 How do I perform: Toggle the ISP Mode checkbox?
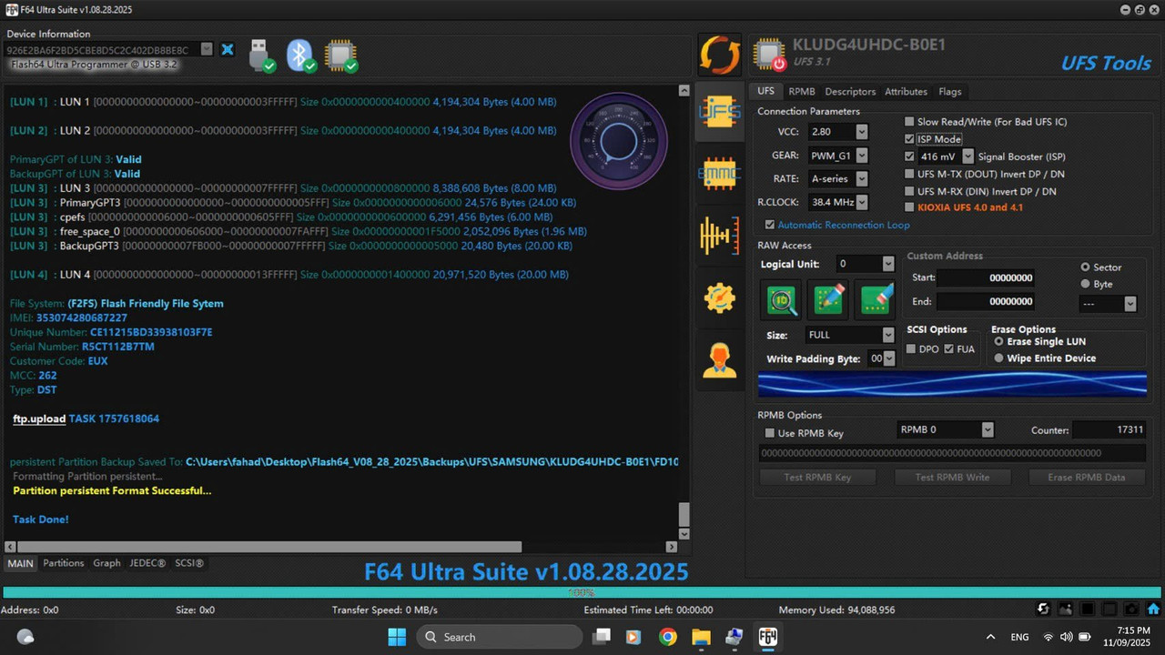pos(909,139)
